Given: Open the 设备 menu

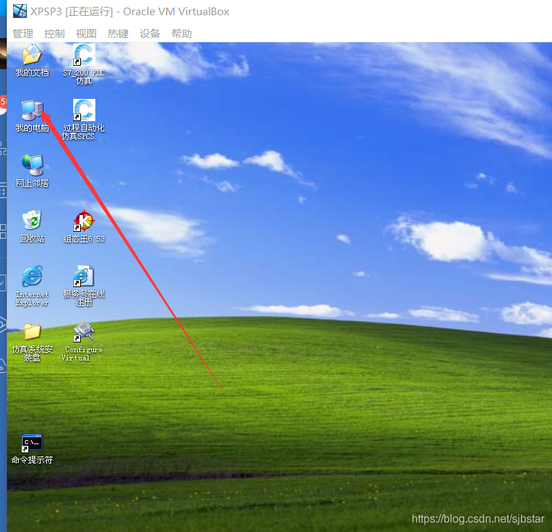Looking at the screenshot, I should (x=150, y=34).
